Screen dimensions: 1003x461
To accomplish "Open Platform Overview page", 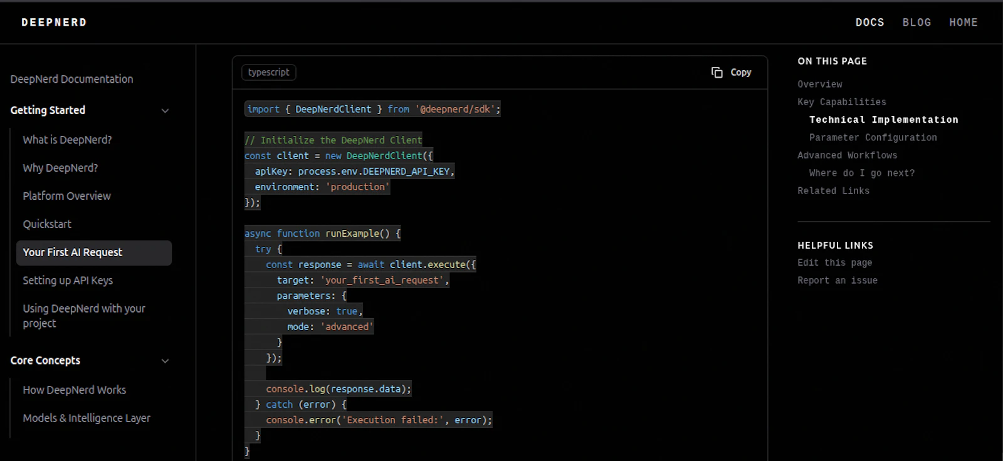I will pos(66,196).
